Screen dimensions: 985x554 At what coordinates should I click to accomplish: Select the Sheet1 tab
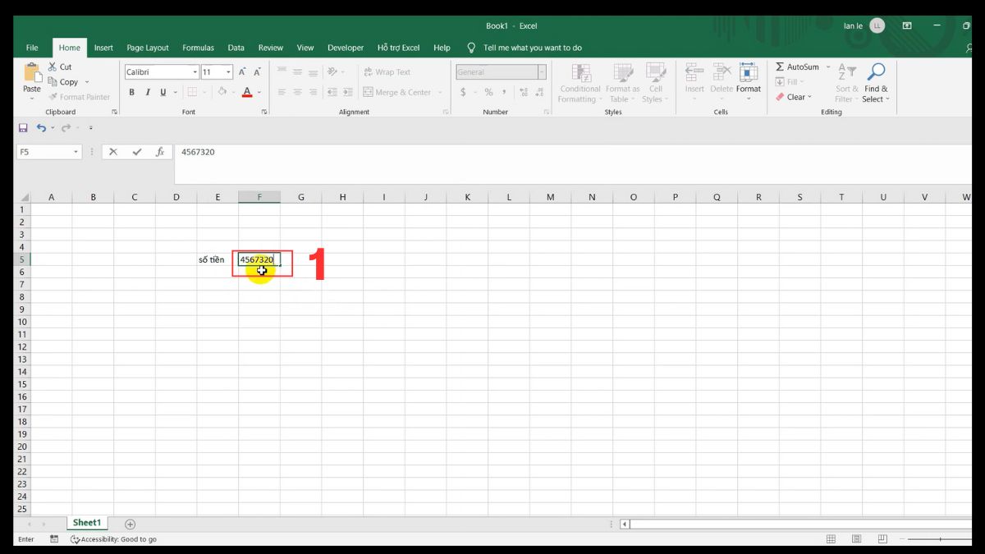tap(86, 522)
